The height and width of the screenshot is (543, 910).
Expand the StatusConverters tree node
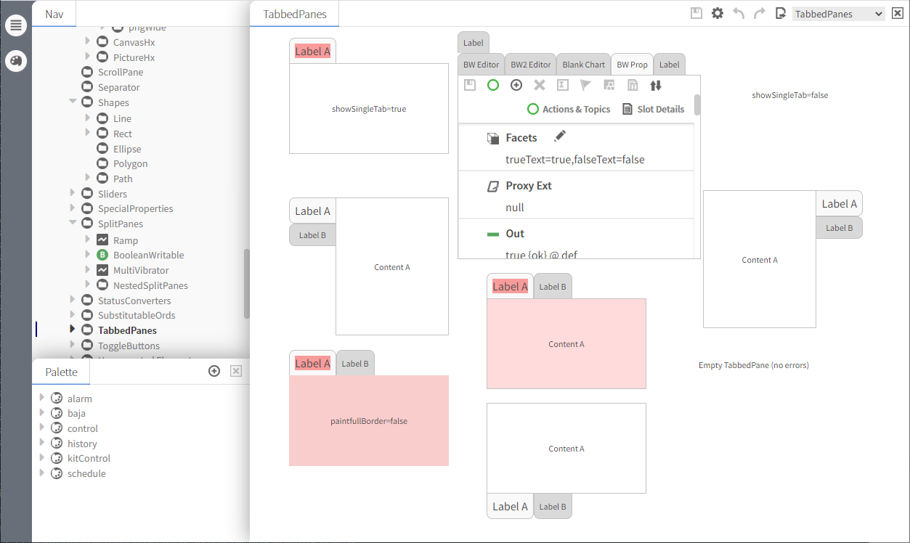pos(73,300)
